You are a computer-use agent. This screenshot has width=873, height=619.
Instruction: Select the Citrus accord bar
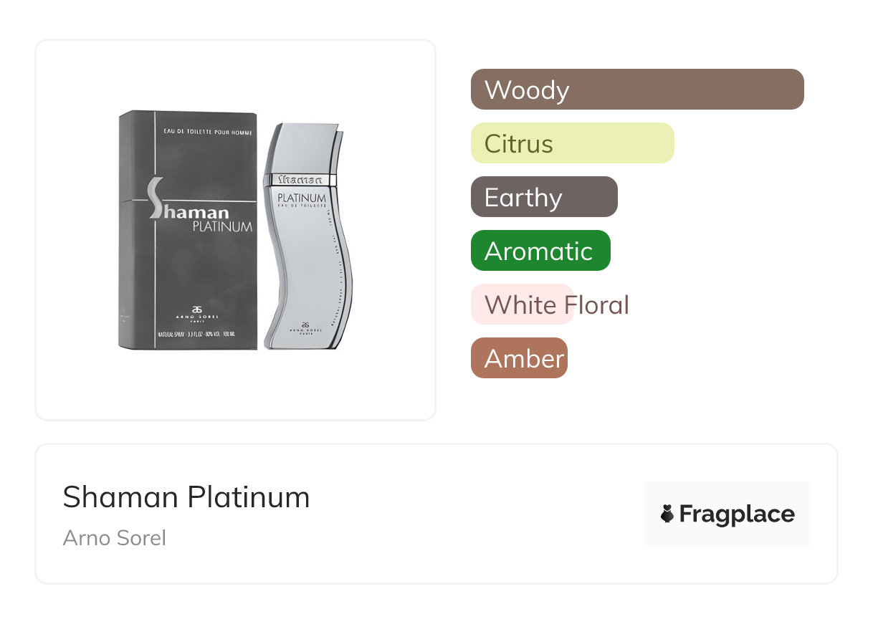[x=572, y=143]
